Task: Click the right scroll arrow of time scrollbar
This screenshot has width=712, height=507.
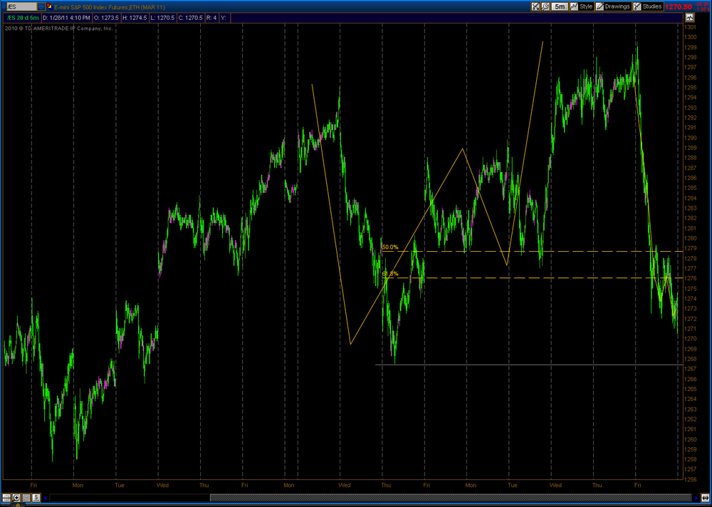Action: pos(696,498)
